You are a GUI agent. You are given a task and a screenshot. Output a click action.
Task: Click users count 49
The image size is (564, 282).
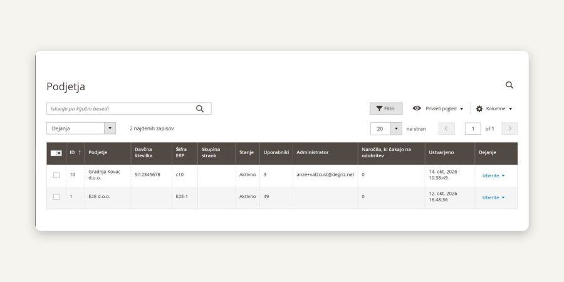tap(266, 197)
